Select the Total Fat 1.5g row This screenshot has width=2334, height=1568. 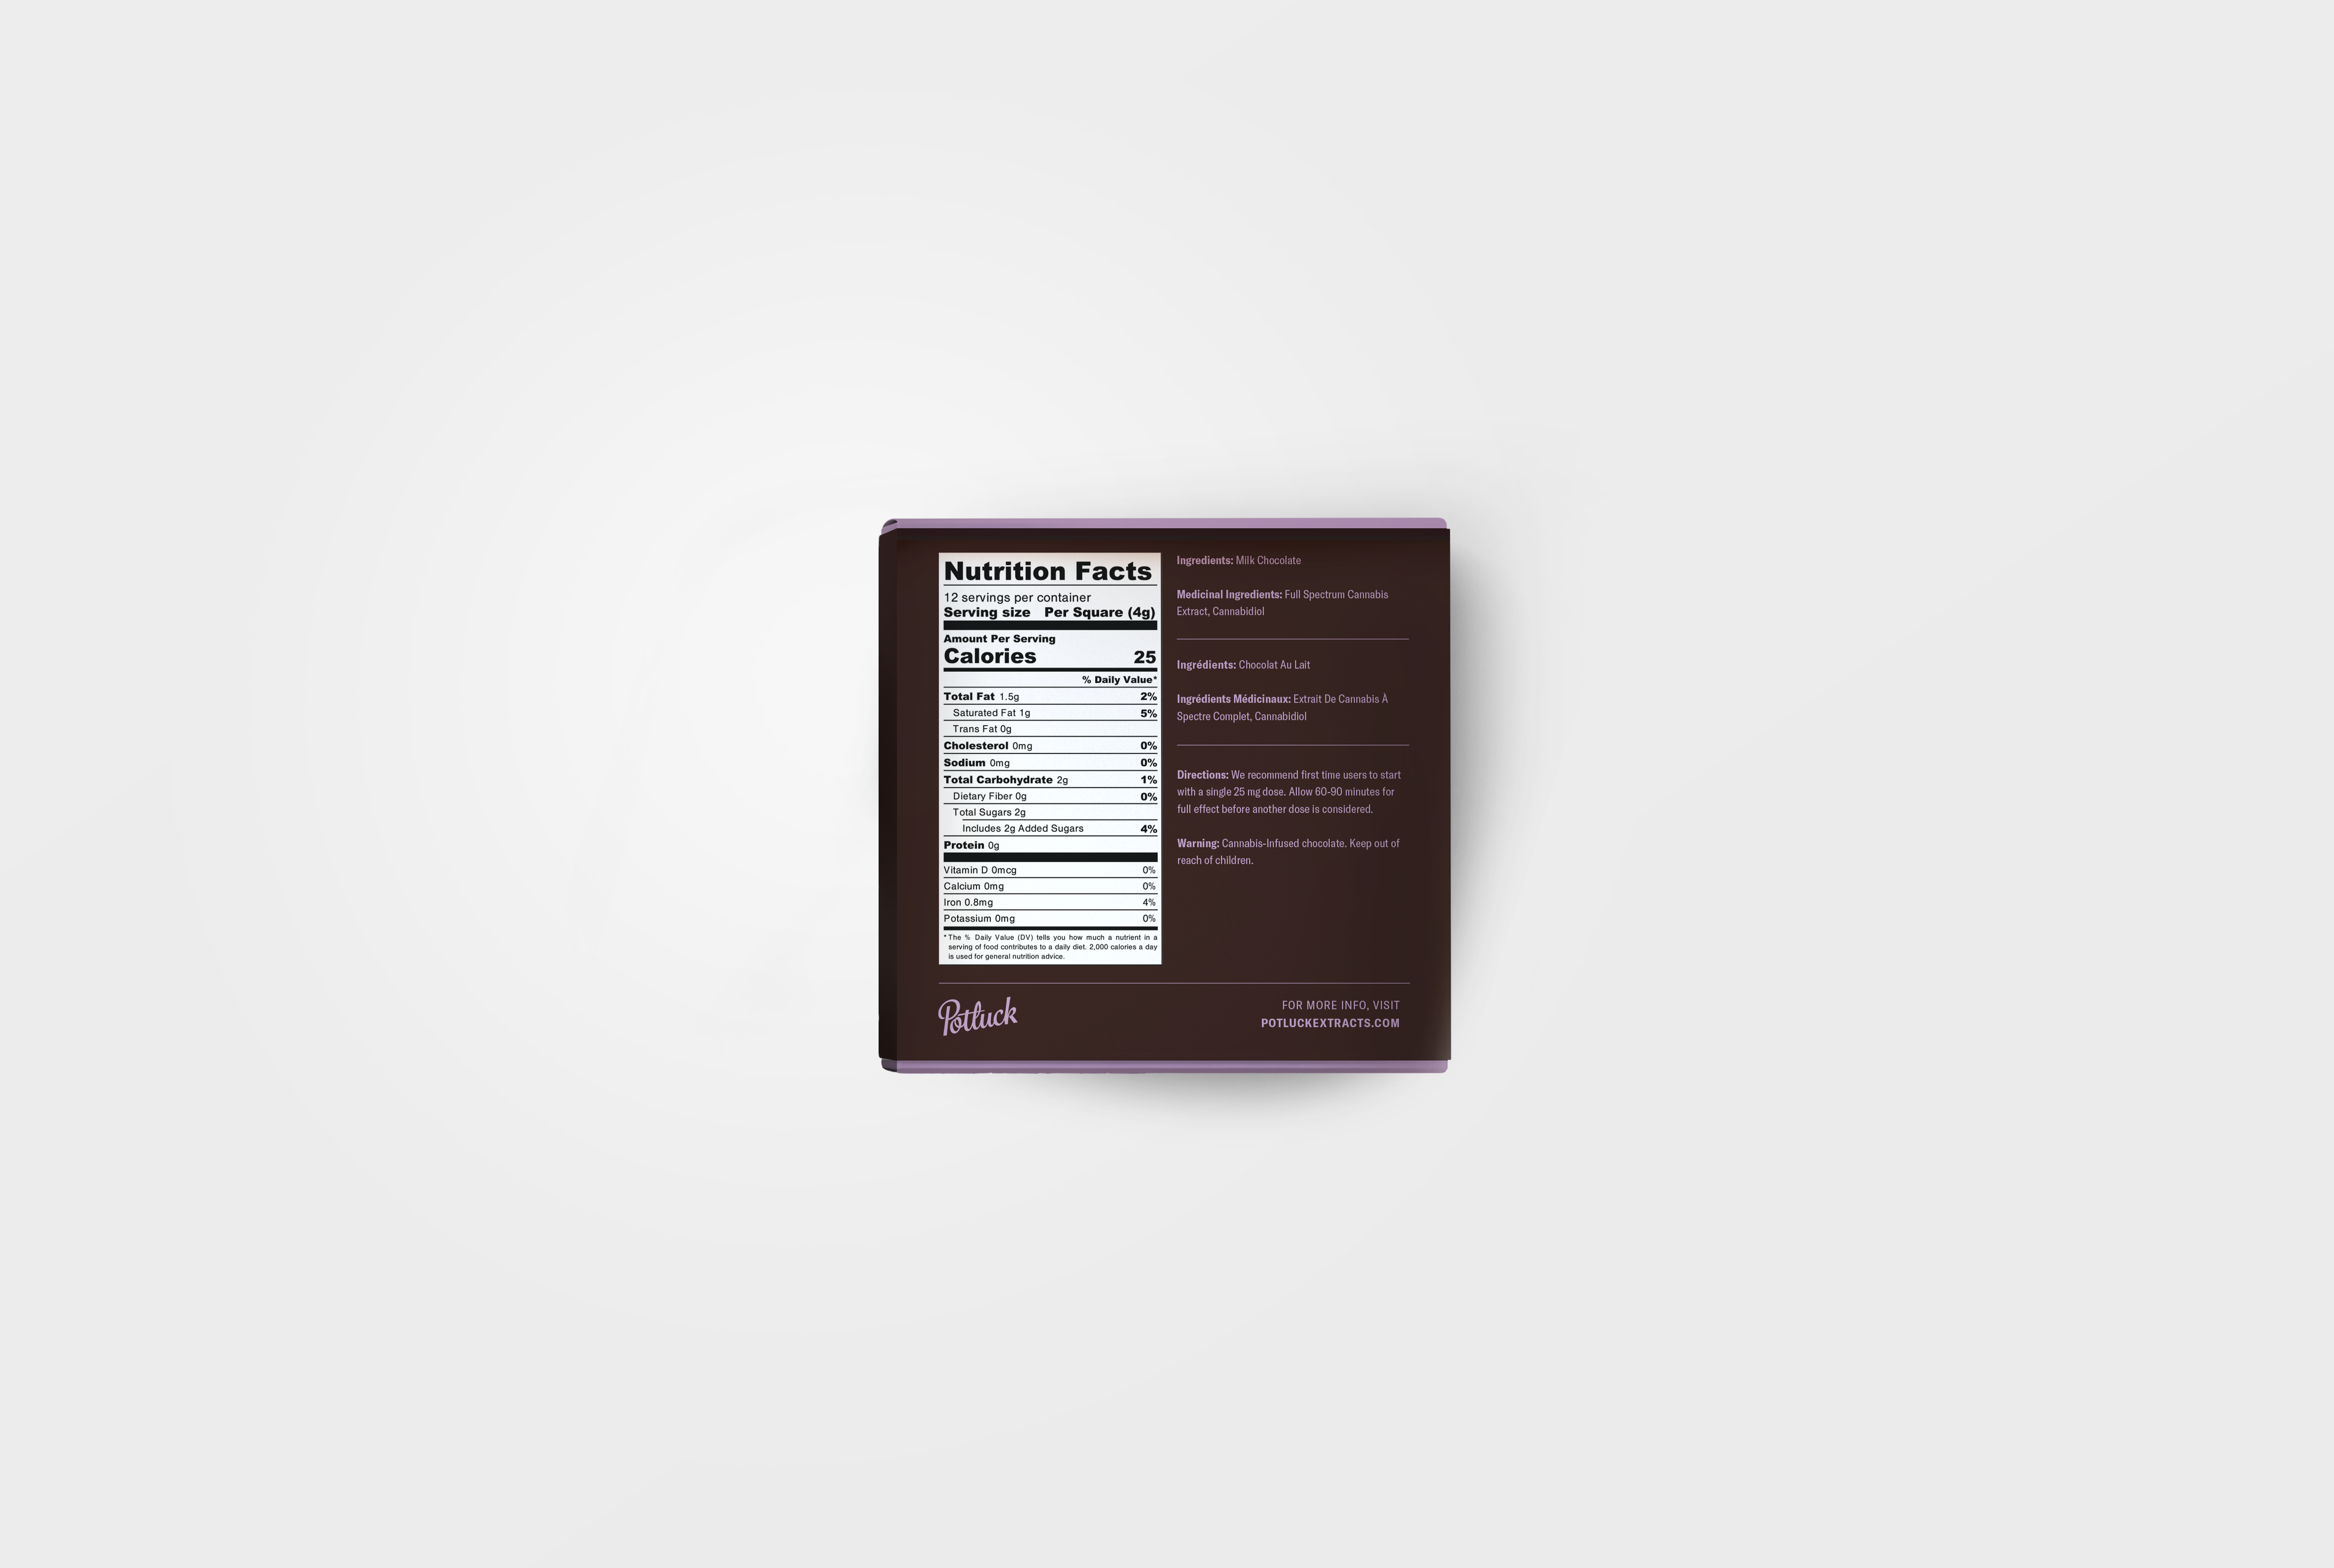(x=1049, y=696)
